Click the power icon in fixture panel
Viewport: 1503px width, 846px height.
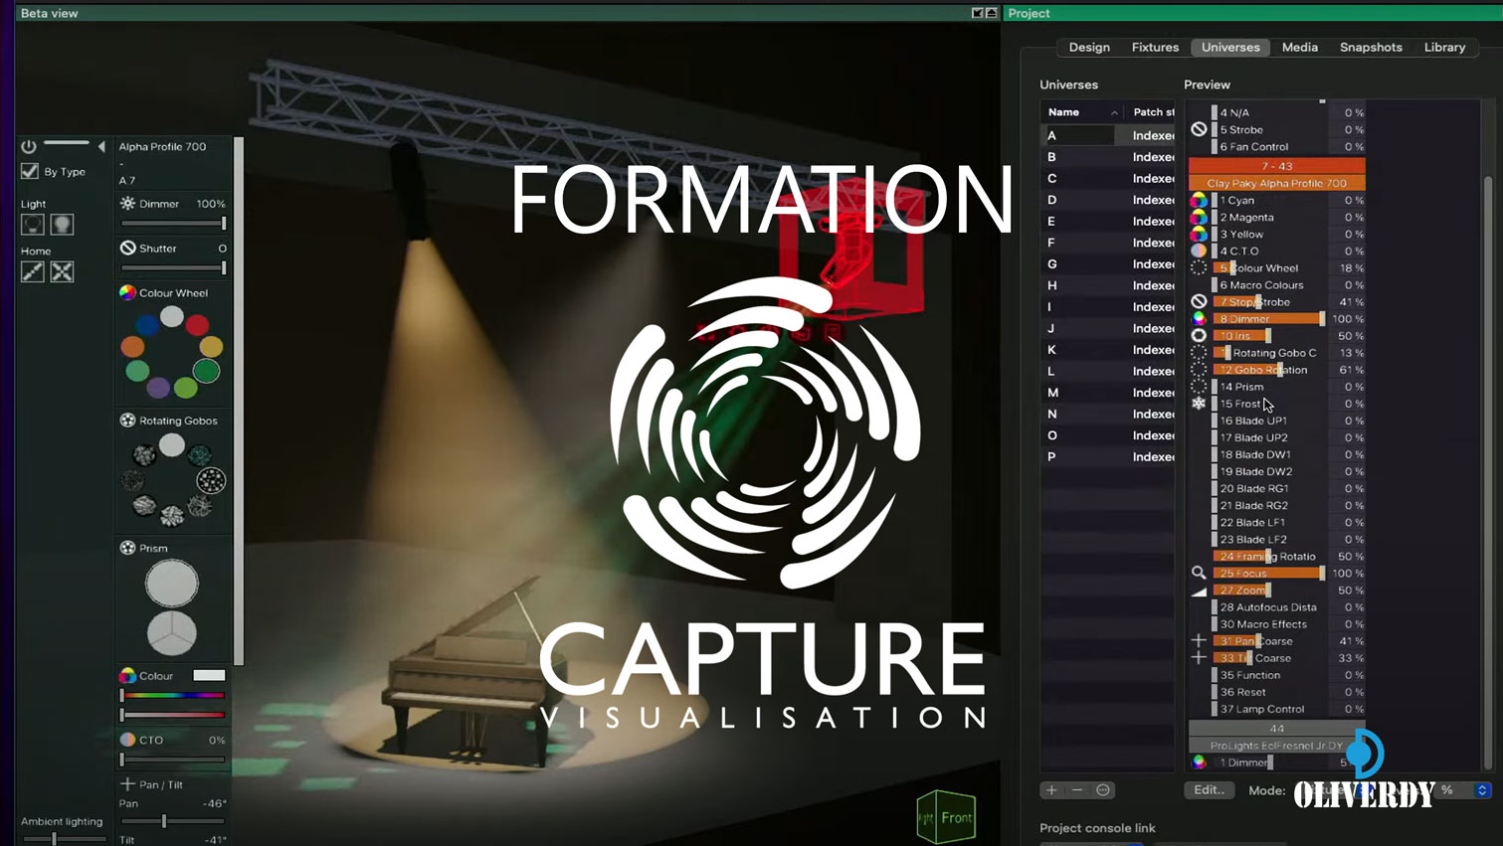point(29,146)
